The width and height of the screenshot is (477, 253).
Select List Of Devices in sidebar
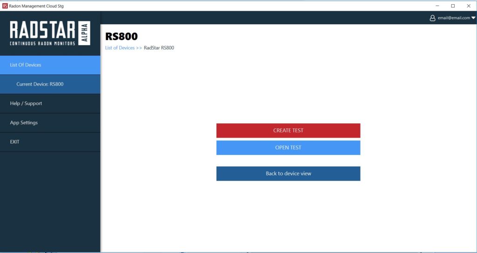[x=50, y=65]
